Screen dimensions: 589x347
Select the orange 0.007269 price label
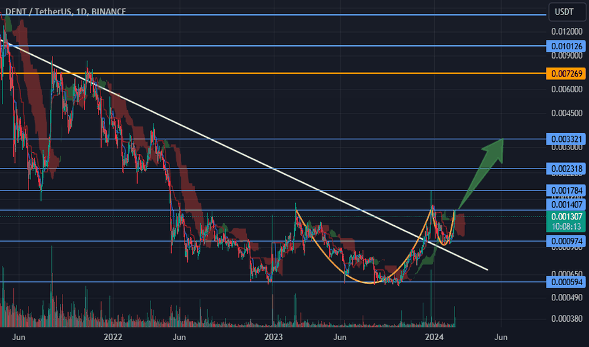point(566,74)
